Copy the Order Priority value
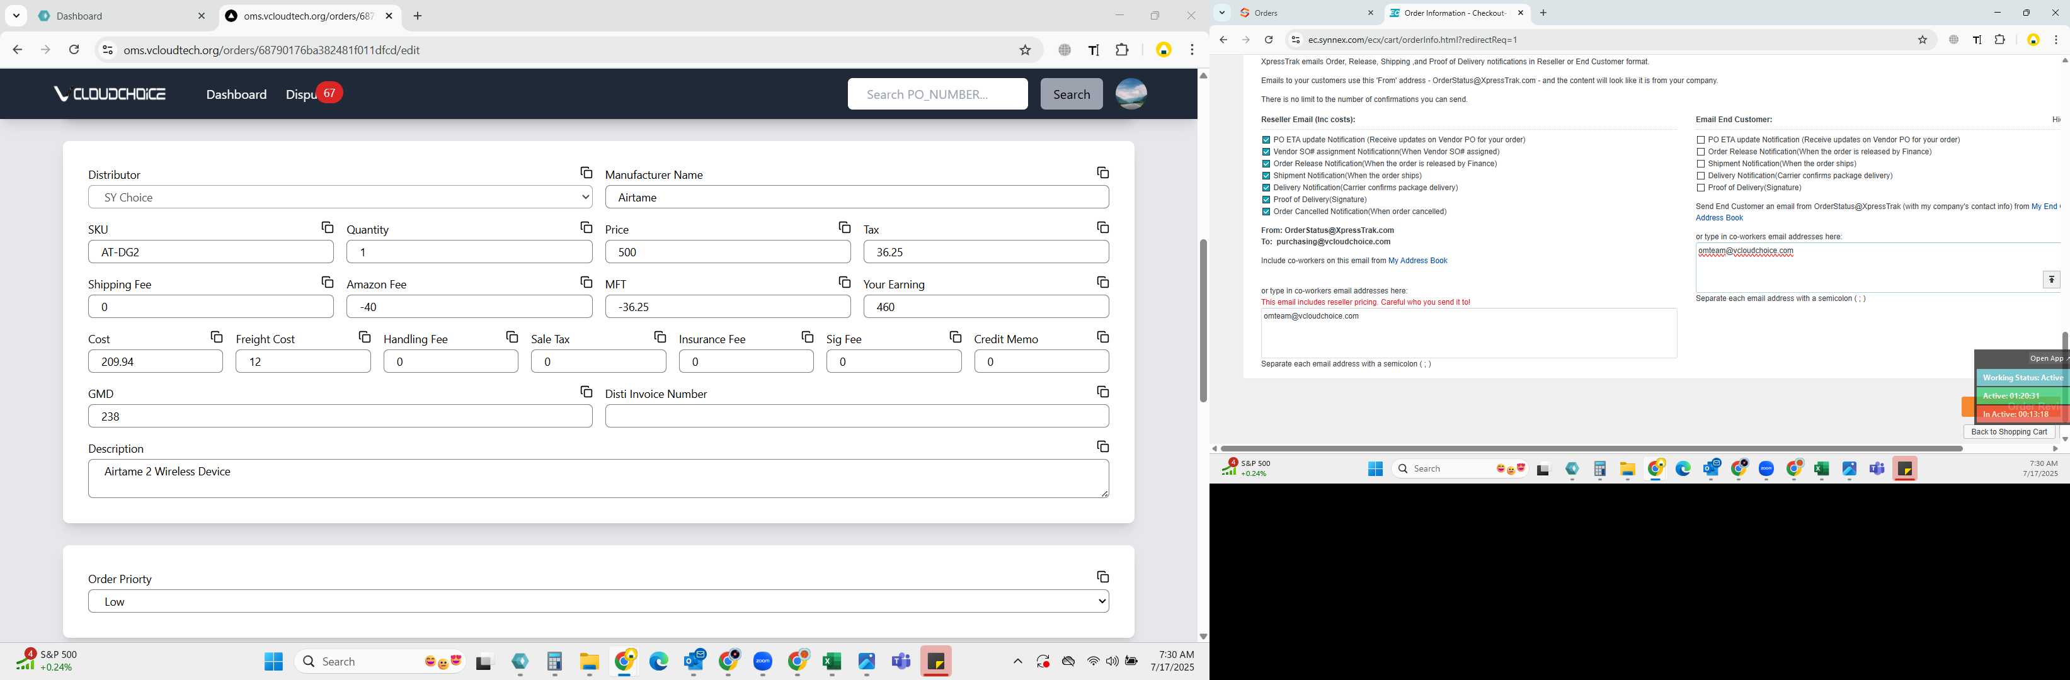 point(1102,577)
